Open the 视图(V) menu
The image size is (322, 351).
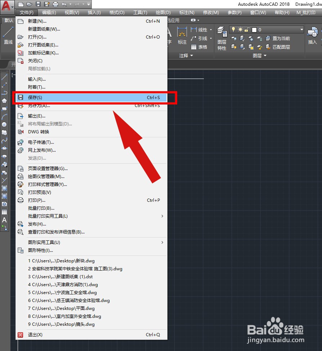tap(72, 13)
